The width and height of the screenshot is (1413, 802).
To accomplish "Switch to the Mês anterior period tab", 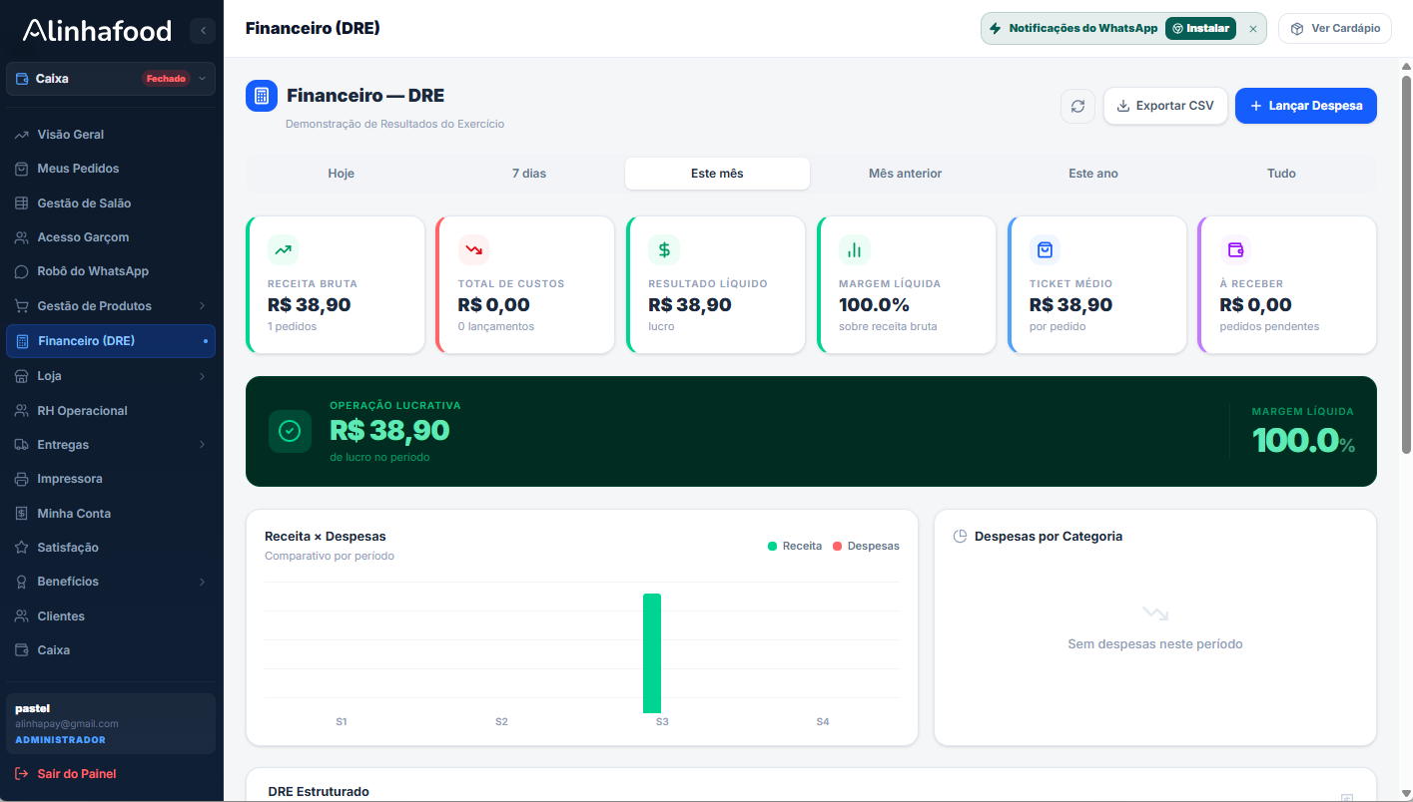I will click(x=905, y=173).
